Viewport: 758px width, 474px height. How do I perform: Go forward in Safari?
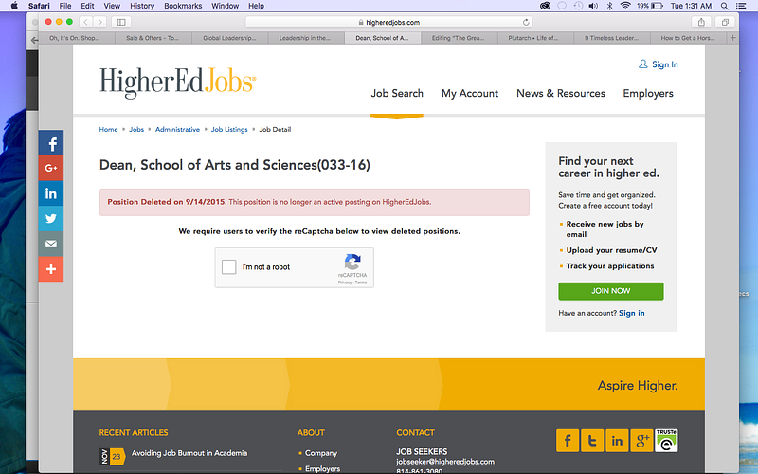point(100,22)
